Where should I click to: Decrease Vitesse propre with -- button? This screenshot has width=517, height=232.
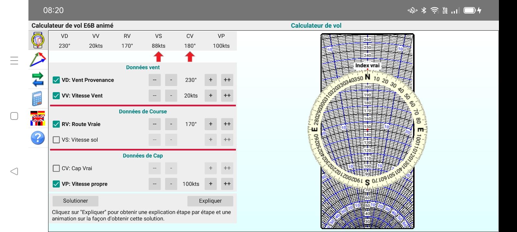[155, 184]
